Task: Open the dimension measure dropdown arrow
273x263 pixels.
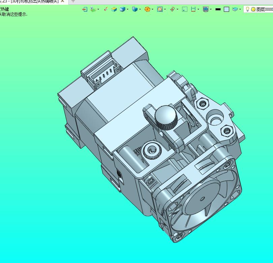Action: pyautogui.click(x=198, y=9)
